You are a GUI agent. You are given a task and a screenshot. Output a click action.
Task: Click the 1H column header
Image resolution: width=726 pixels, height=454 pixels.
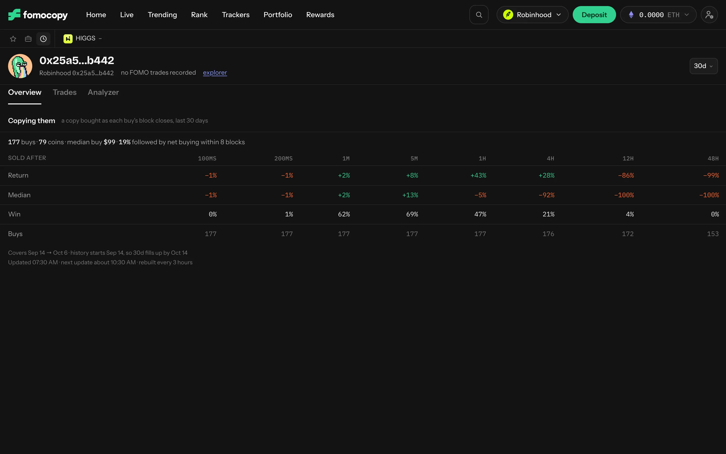tap(482, 158)
